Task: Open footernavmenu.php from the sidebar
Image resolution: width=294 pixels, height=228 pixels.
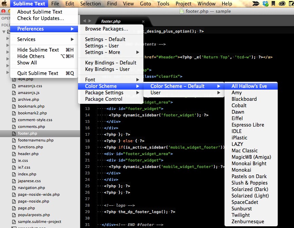Action: click(x=36, y=140)
